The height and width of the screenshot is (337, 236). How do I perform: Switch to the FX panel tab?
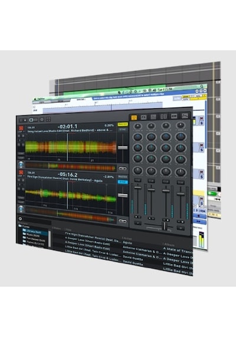point(143,117)
